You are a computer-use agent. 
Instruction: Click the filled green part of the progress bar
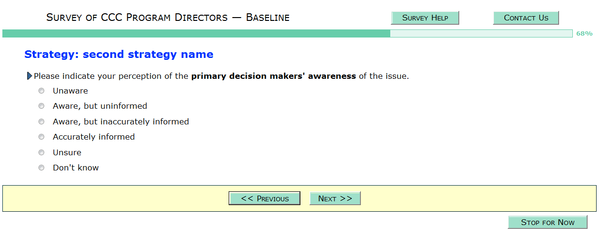pos(196,34)
